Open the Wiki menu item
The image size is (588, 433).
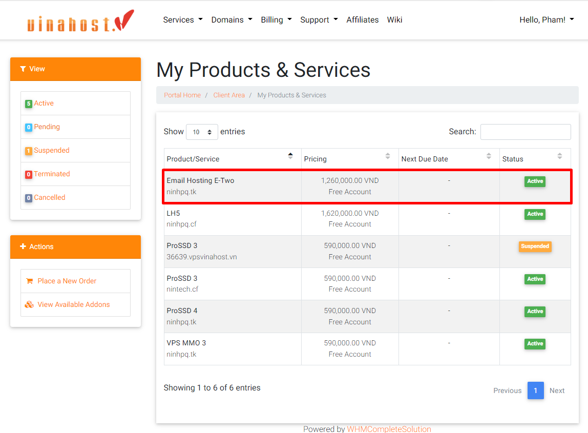pos(394,20)
